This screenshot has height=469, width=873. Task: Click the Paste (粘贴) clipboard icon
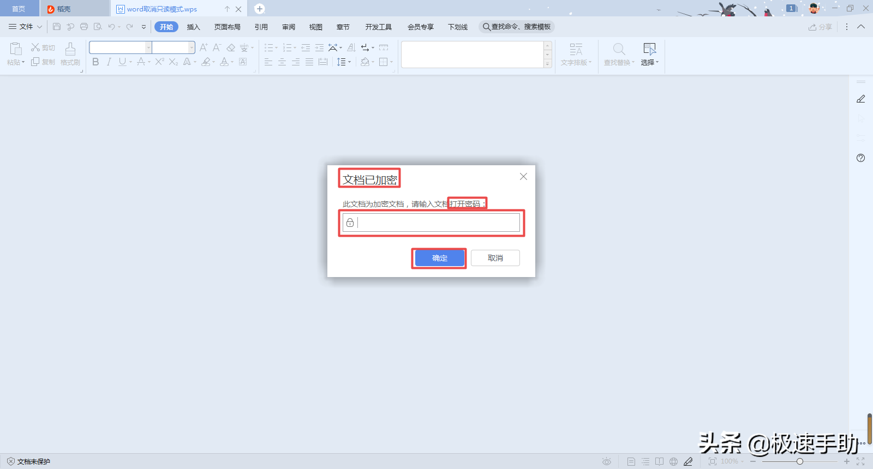point(16,50)
